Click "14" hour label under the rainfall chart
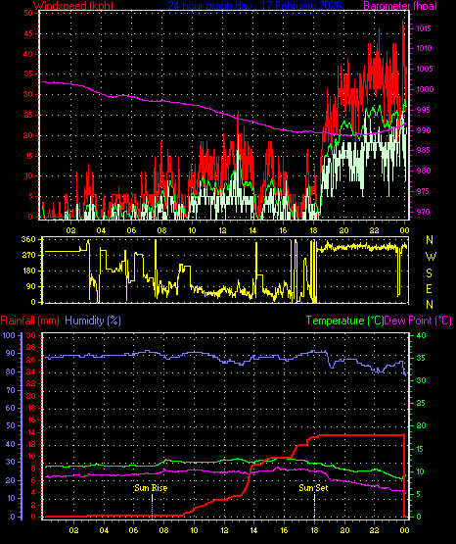456x544 pixels. point(253,530)
